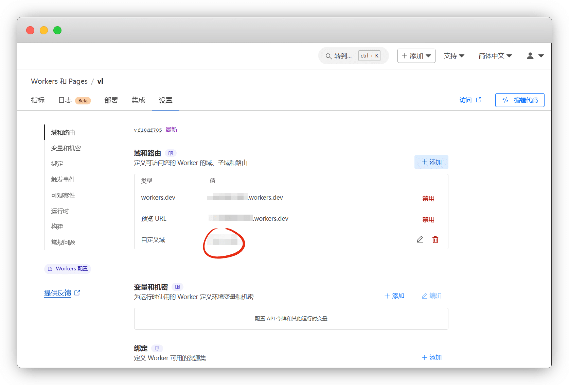Click the trash delete icon for custom domain

(x=435, y=240)
